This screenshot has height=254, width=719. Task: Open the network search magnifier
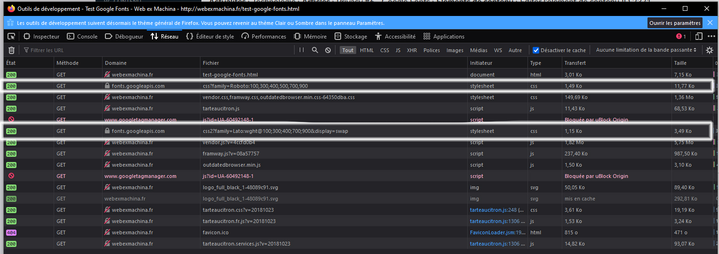[315, 50]
